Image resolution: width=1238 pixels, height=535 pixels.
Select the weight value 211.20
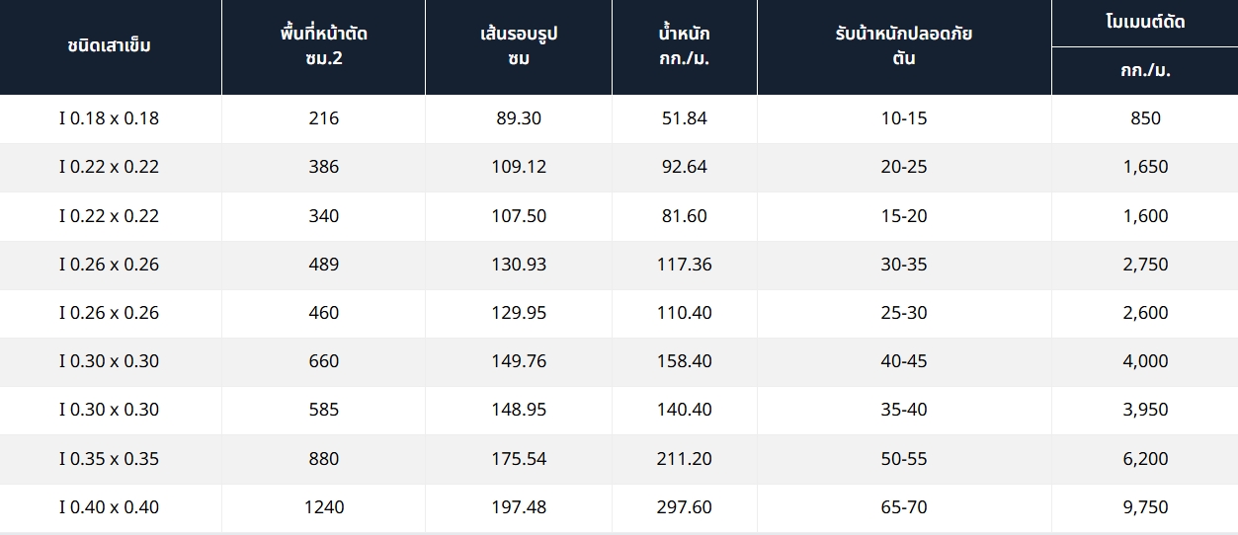tap(684, 459)
